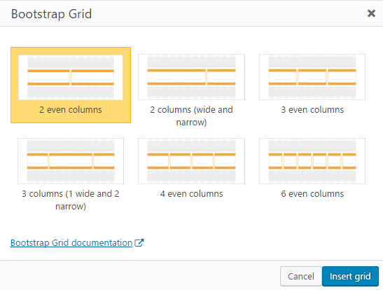
Task: Click the "3 even columns" caption text
Action: pos(312,110)
